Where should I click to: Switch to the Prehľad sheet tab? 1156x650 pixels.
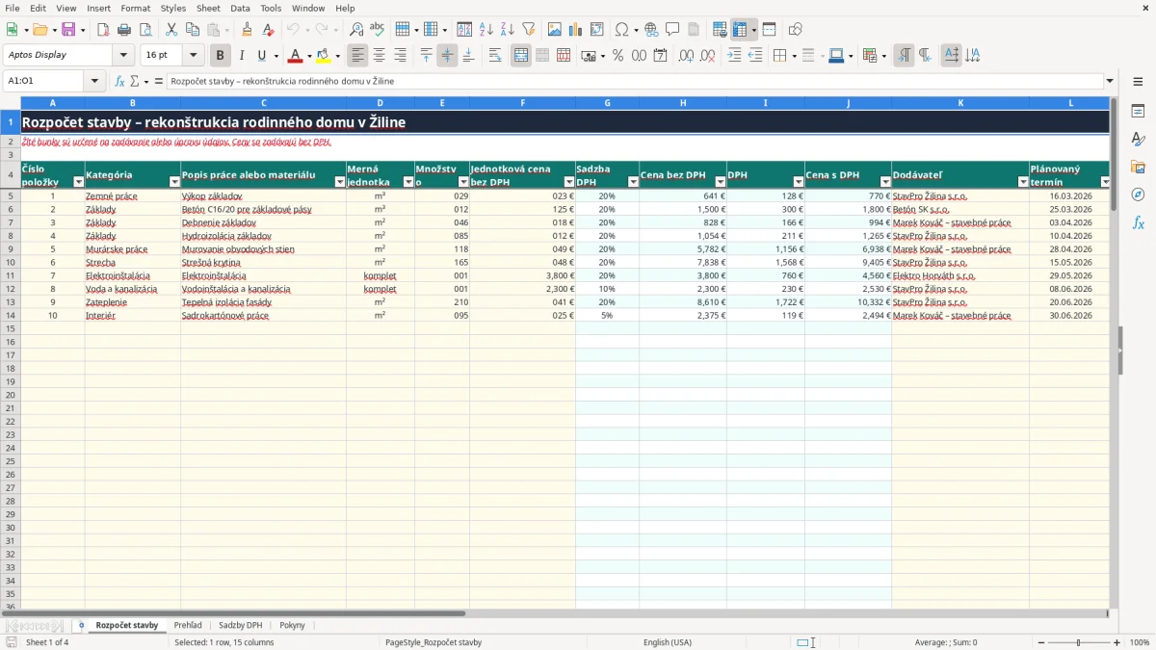pos(188,626)
